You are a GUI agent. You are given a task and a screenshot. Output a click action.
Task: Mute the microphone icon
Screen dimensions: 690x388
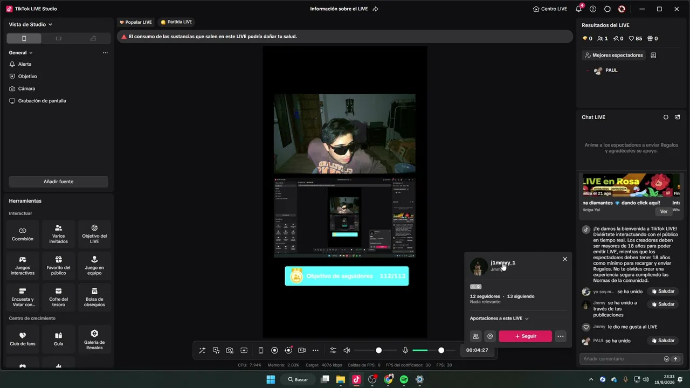pos(405,350)
